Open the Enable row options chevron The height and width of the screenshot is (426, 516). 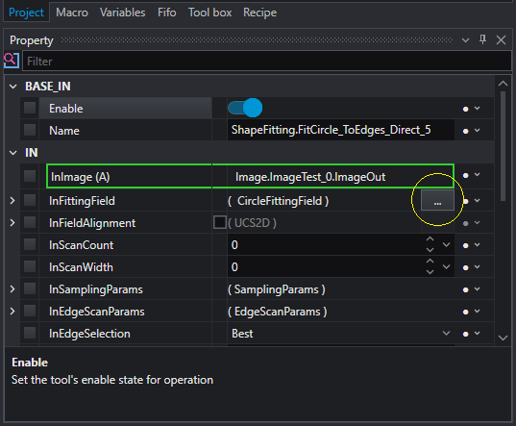478,108
